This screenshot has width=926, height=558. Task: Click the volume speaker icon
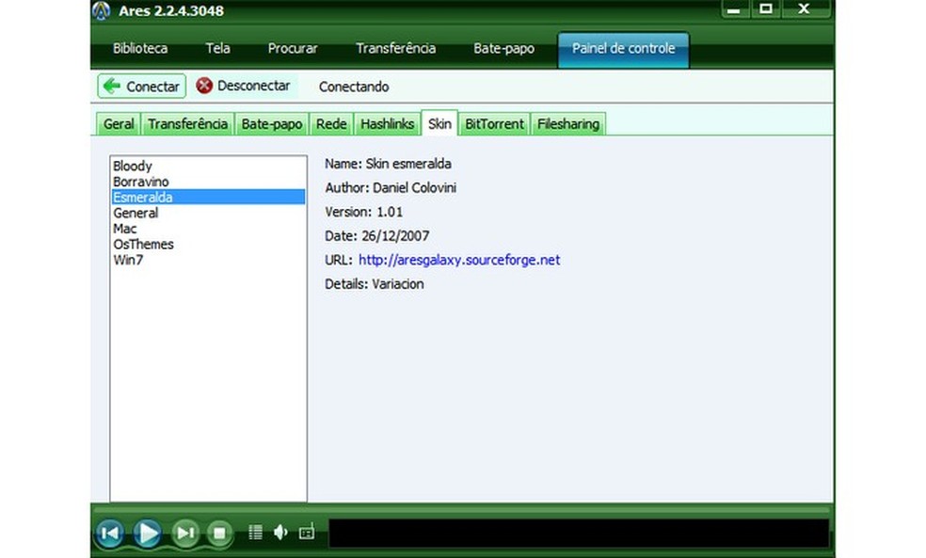pos(280,533)
